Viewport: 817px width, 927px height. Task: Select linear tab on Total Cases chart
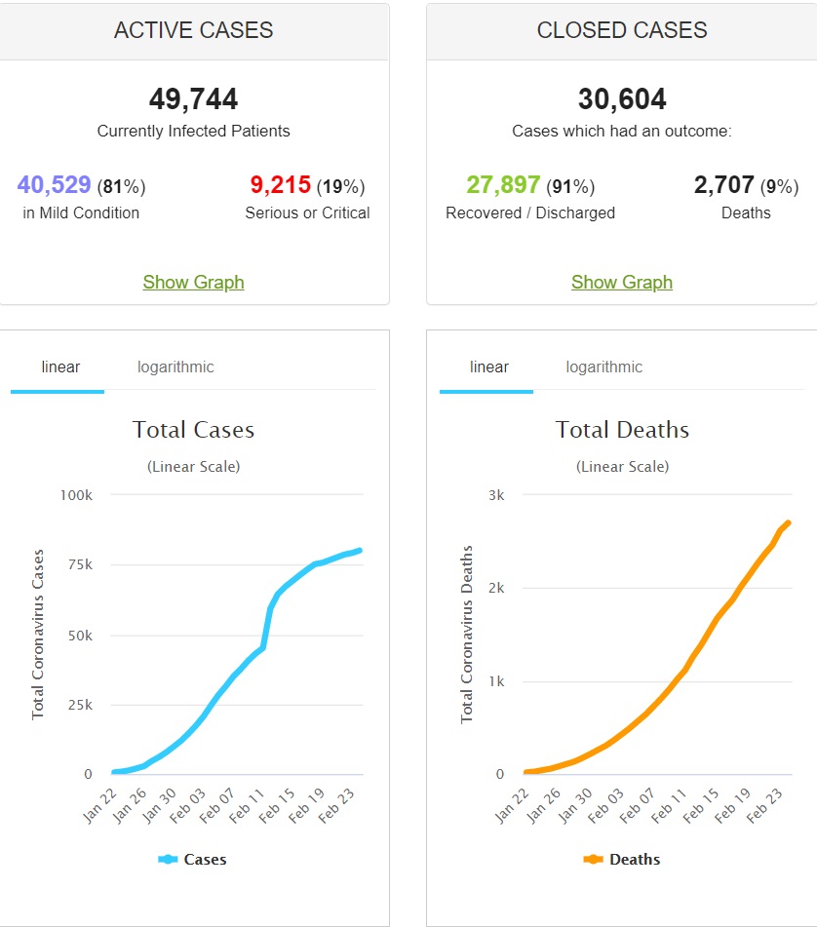pos(60,367)
